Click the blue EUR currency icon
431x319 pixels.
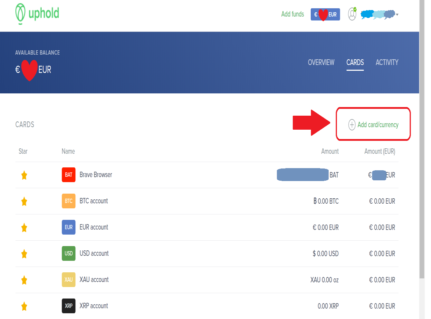click(69, 227)
